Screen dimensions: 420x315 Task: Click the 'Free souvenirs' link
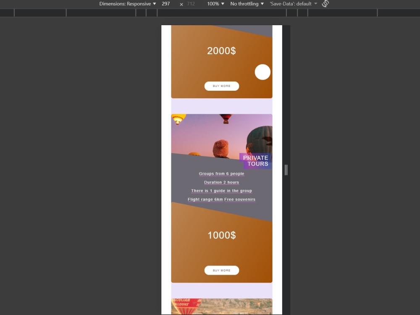coord(240,199)
